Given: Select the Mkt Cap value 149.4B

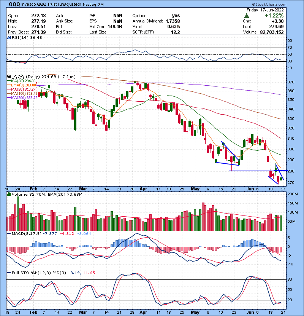Looking at the screenshot, I should 115,27.
